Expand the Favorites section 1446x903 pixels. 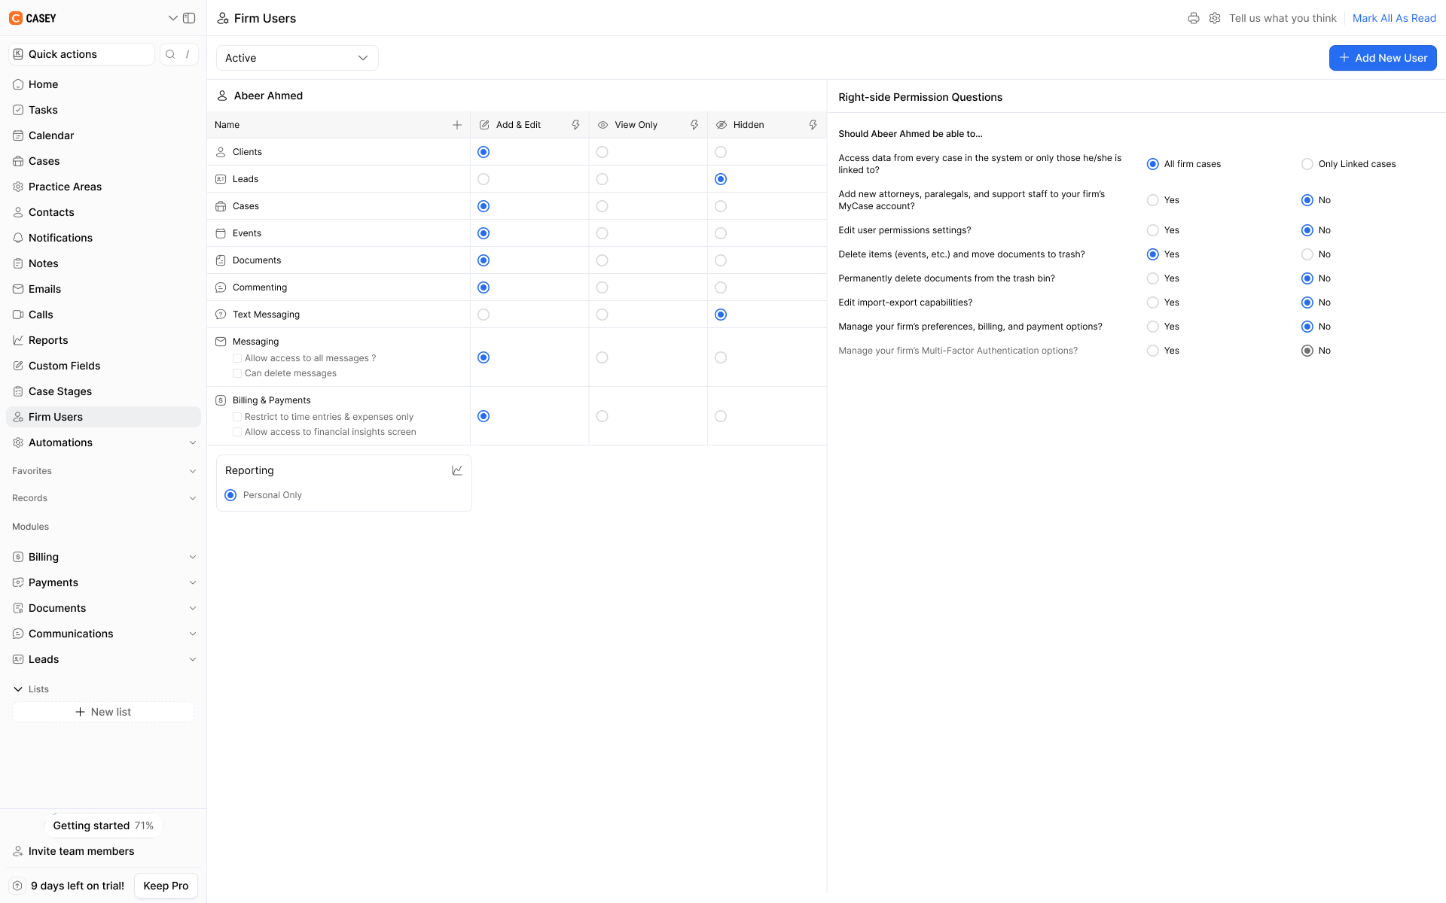click(193, 471)
